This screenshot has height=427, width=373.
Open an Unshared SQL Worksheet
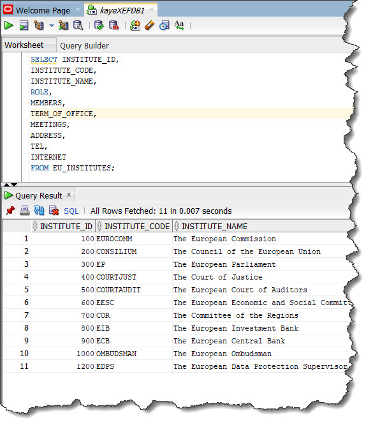[x=135, y=26]
